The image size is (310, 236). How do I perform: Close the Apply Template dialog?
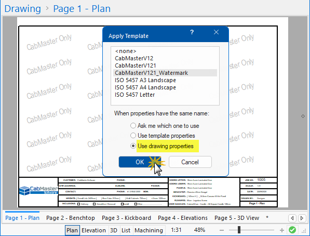(x=216, y=32)
